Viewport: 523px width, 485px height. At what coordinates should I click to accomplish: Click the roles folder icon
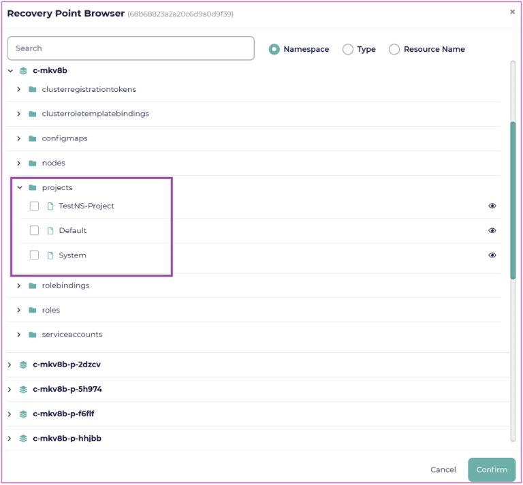click(33, 310)
